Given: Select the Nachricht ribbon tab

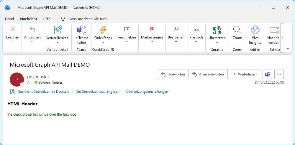Looking at the screenshot, I should click(x=29, y=19).
